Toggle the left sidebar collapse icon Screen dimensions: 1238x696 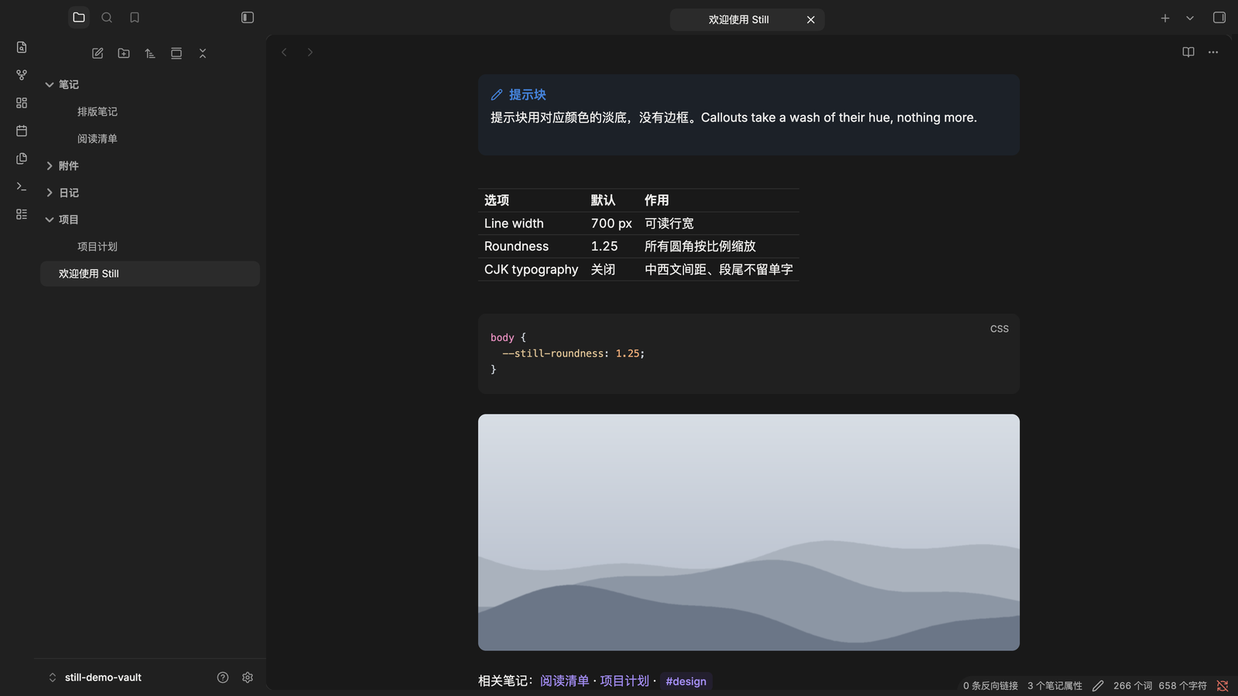pos(248,17)
